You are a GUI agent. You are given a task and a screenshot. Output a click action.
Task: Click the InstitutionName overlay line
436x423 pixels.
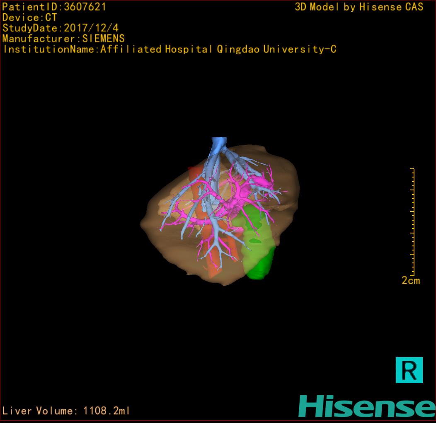pos(169,50)
